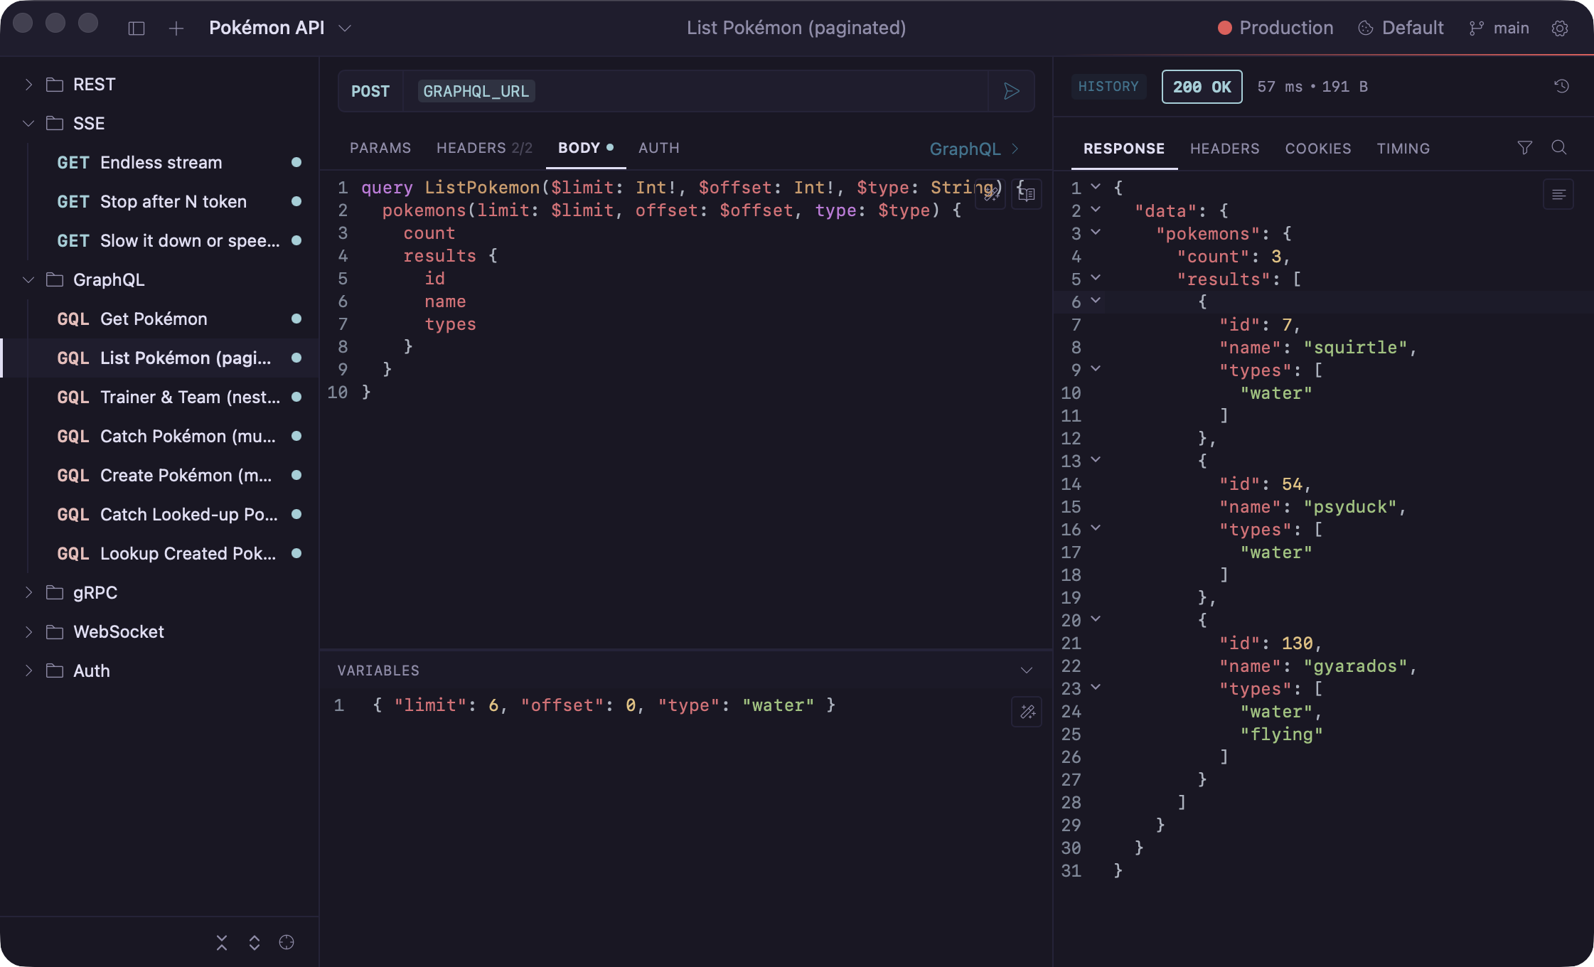The image size is (1594, 967).
Task: Click the cookie jar icon beside Default
Action: (x=1365, y=28)
